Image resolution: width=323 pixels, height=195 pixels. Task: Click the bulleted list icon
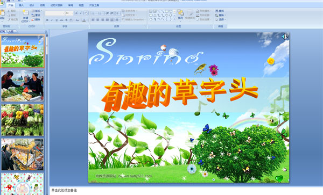tap(93, 13)
